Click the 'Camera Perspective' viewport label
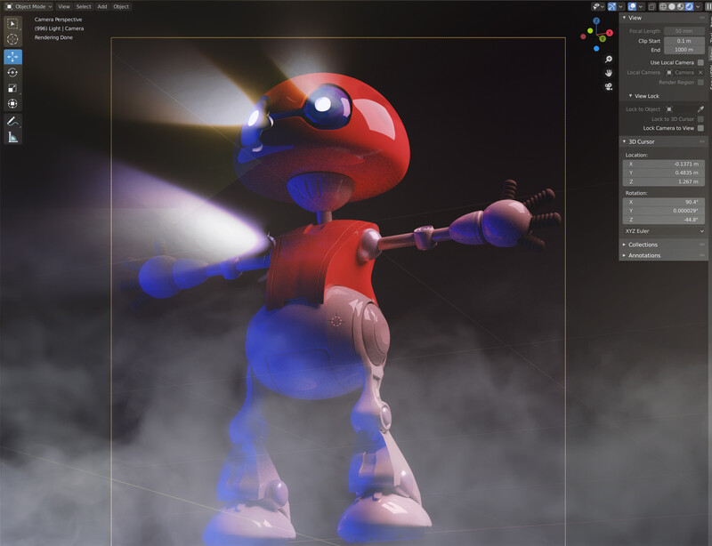The height and width of the screenshot is (546, 712). coord(58,20)
